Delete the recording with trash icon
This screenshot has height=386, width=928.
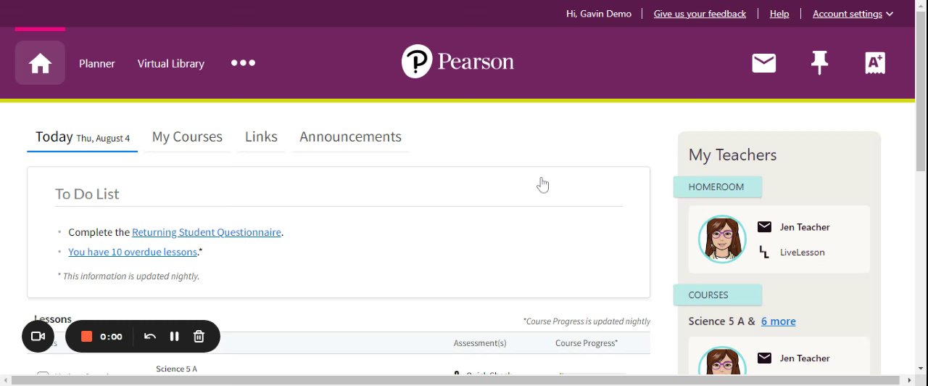pos(199,337)
